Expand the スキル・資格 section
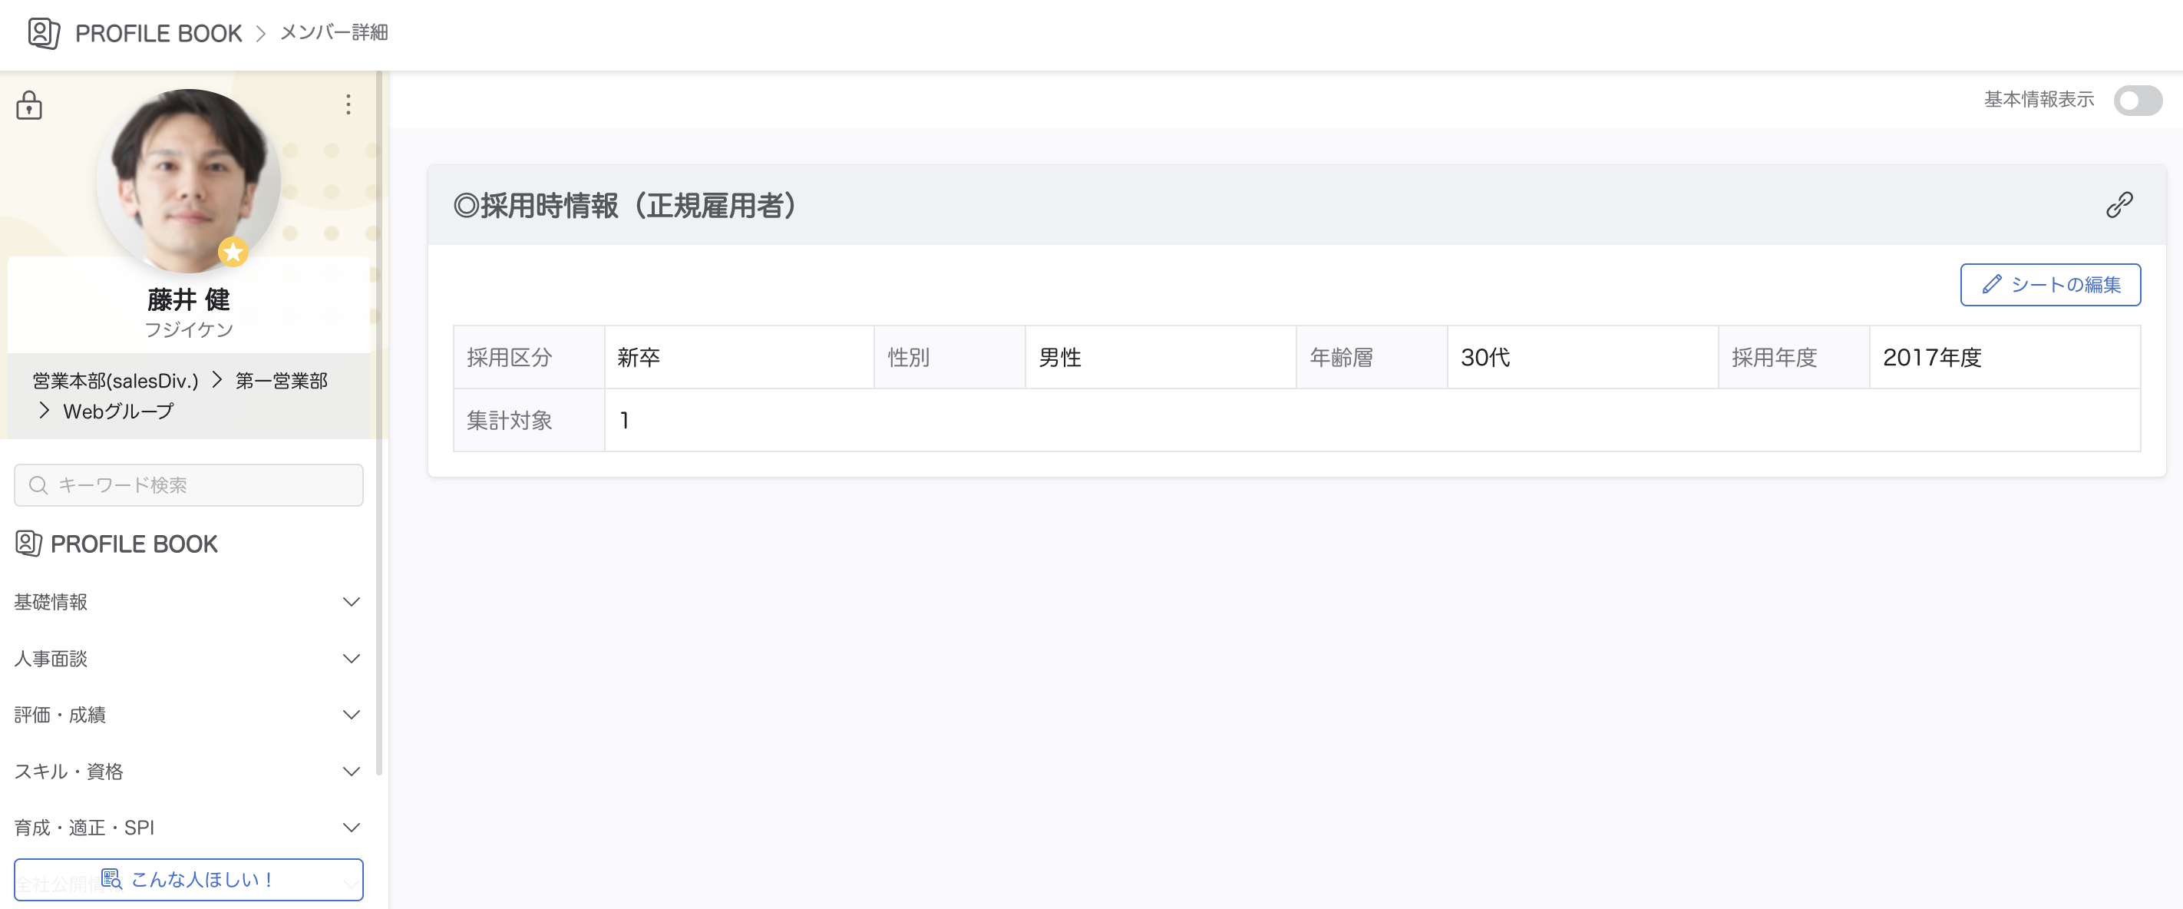Viewport: 2183px width, 909px height. pyautogui.click(x=188, y=771)
